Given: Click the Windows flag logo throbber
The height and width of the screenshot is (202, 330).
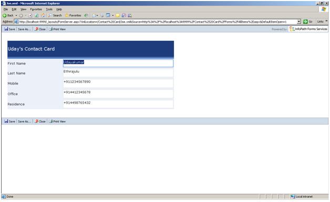Looking at the screenshot, I should [x=324, y=9].
